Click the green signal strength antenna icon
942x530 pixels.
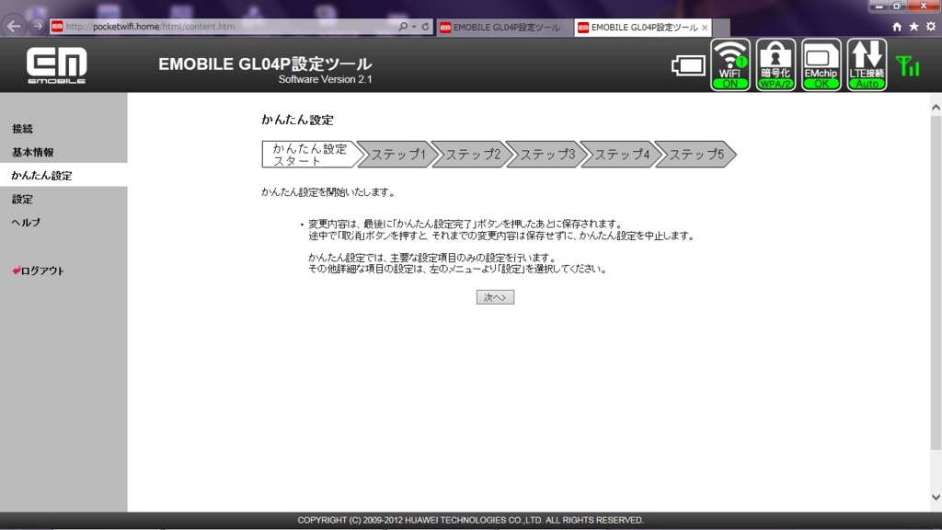(908, 66)
